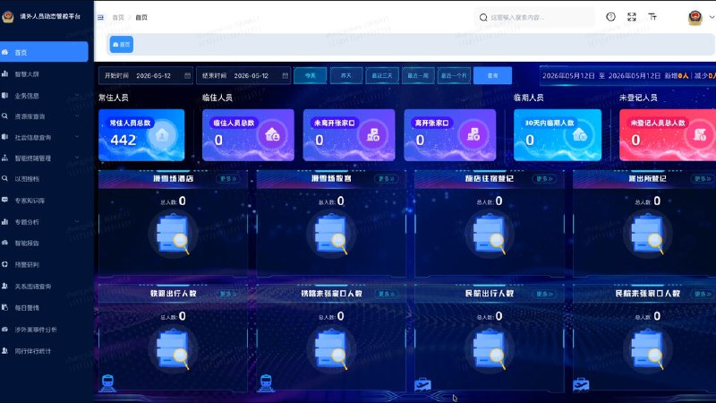Click the clipboard search icon in 派出所登记 panel
The image size is (716, 403).
647,235
